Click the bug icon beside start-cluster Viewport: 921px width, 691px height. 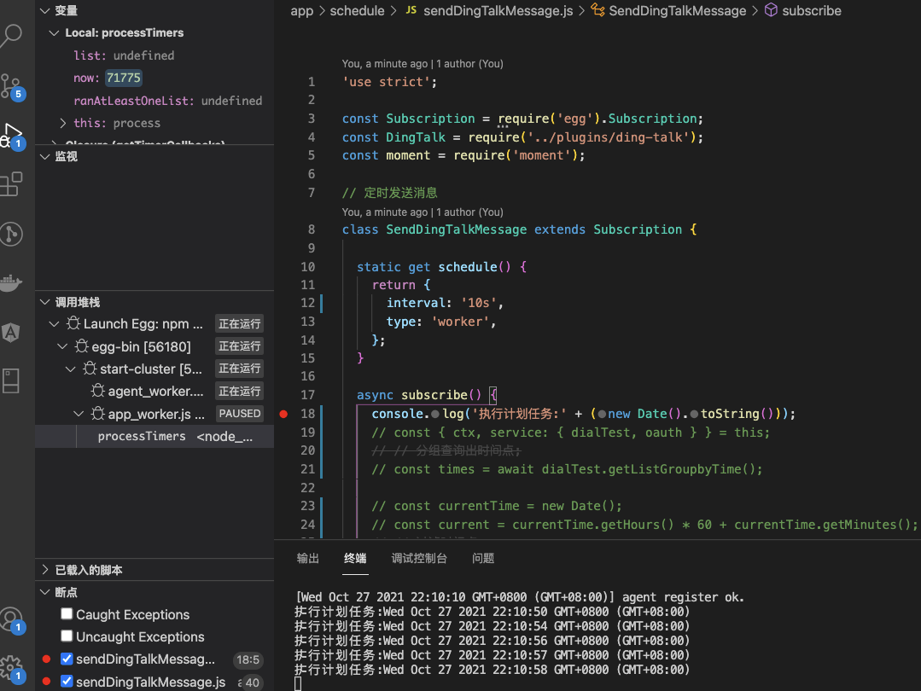90,369
